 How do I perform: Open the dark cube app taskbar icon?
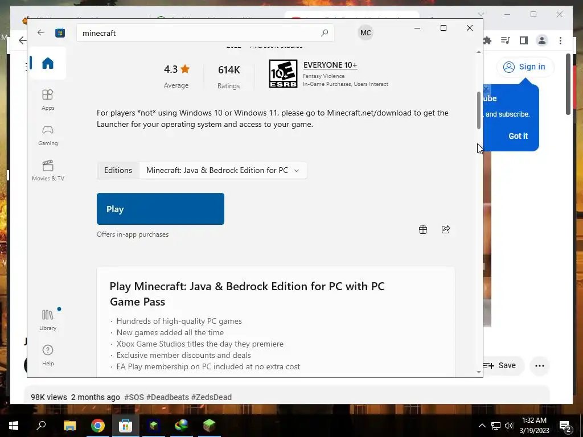[153, 426]
